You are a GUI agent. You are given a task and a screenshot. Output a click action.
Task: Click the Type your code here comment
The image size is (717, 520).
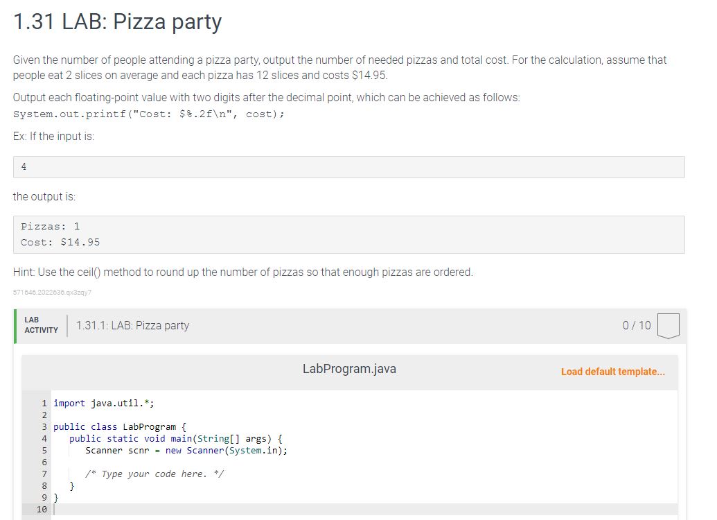(x=155, y=474)
